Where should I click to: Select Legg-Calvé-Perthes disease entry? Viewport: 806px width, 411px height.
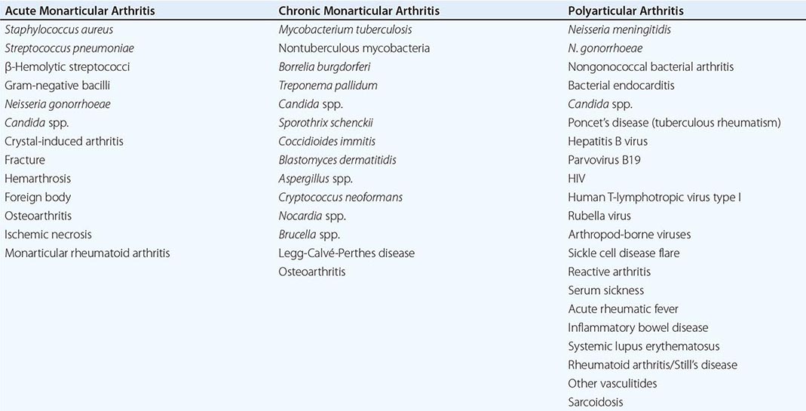(x=346, y=253)
